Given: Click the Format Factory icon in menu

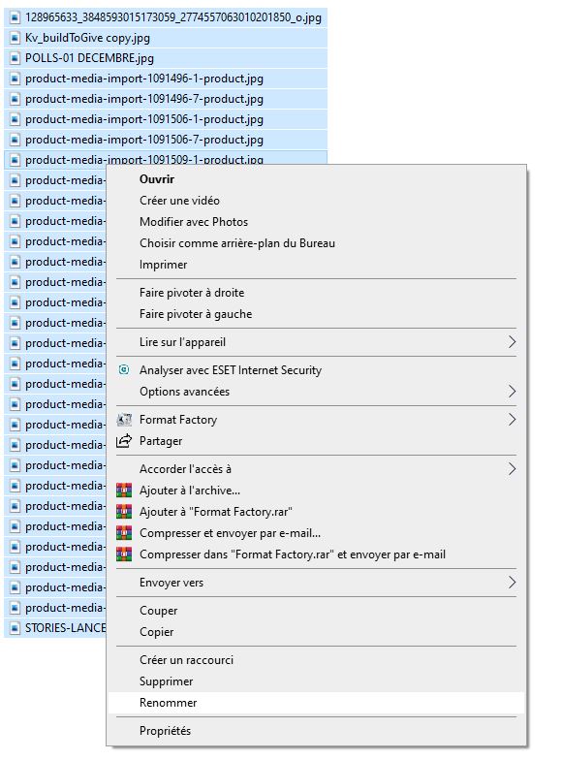Looking at the screenshot, I should point(124,420).
